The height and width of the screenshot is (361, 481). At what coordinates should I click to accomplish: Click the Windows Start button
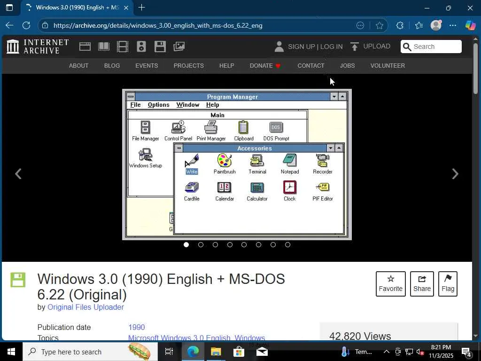coord(11,352)
